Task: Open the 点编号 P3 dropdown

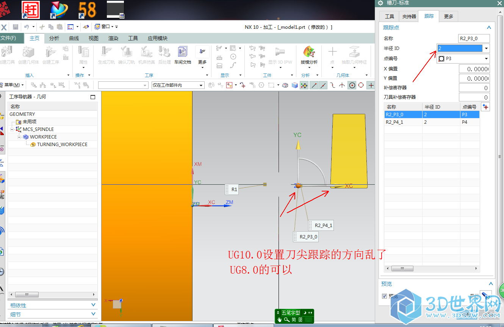Action: coord(486,59)
